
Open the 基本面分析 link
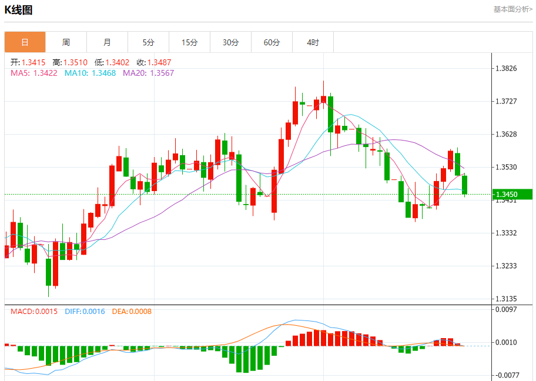(512, 9)
